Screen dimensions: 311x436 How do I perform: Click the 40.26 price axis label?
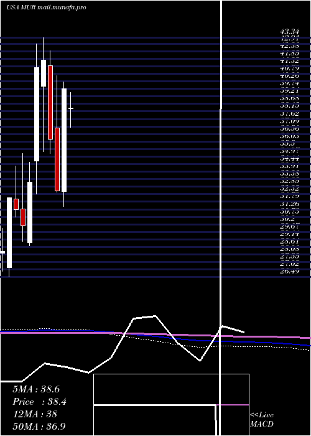pos(289,75)
